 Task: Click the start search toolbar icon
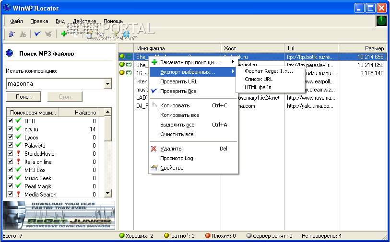[12, 34]
